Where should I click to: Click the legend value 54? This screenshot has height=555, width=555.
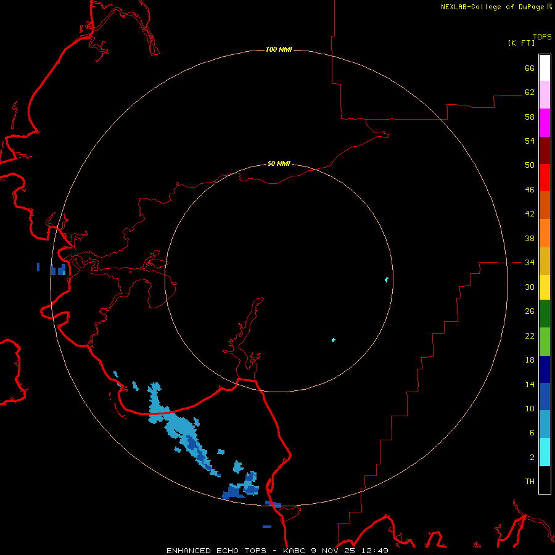[x=530, y=141]
